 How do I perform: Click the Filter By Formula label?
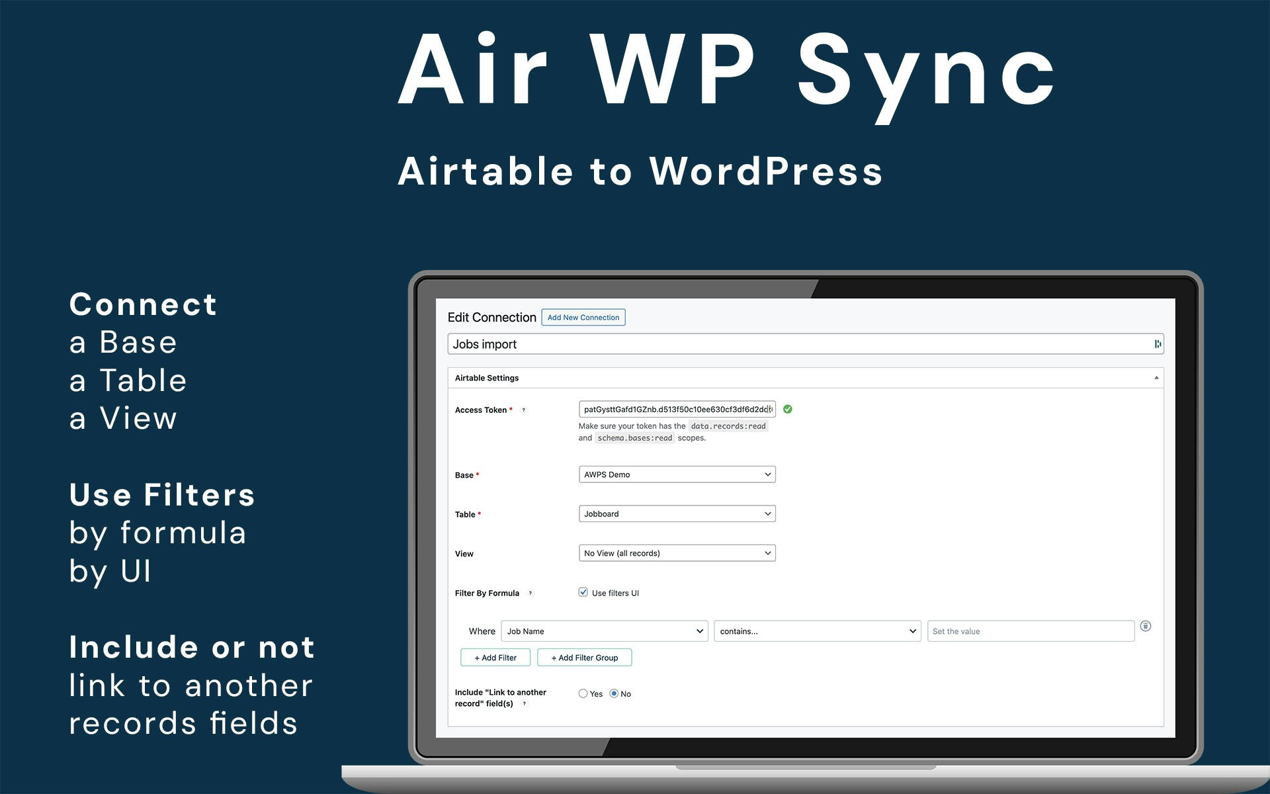[x=487, y=594]
